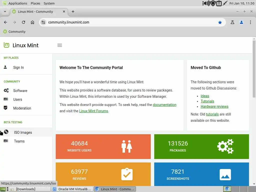Viewport: 256px width, 192px height.
Task: Switch to Downloads window in taskbar
Action: coord(29,189)
